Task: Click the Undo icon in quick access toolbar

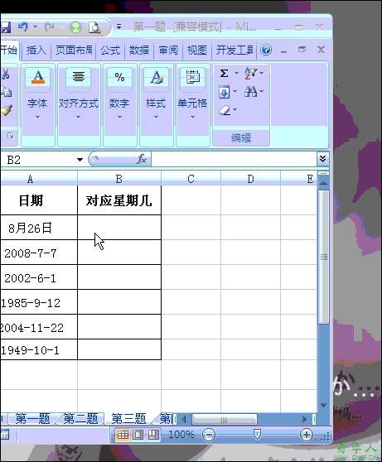Action: point(23,27)
